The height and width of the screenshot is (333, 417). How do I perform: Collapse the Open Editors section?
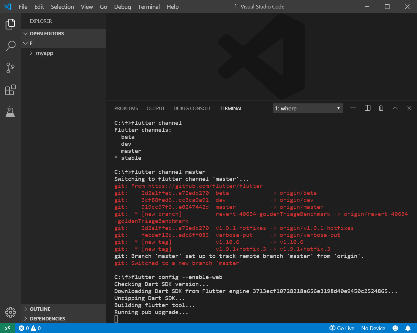47,34
